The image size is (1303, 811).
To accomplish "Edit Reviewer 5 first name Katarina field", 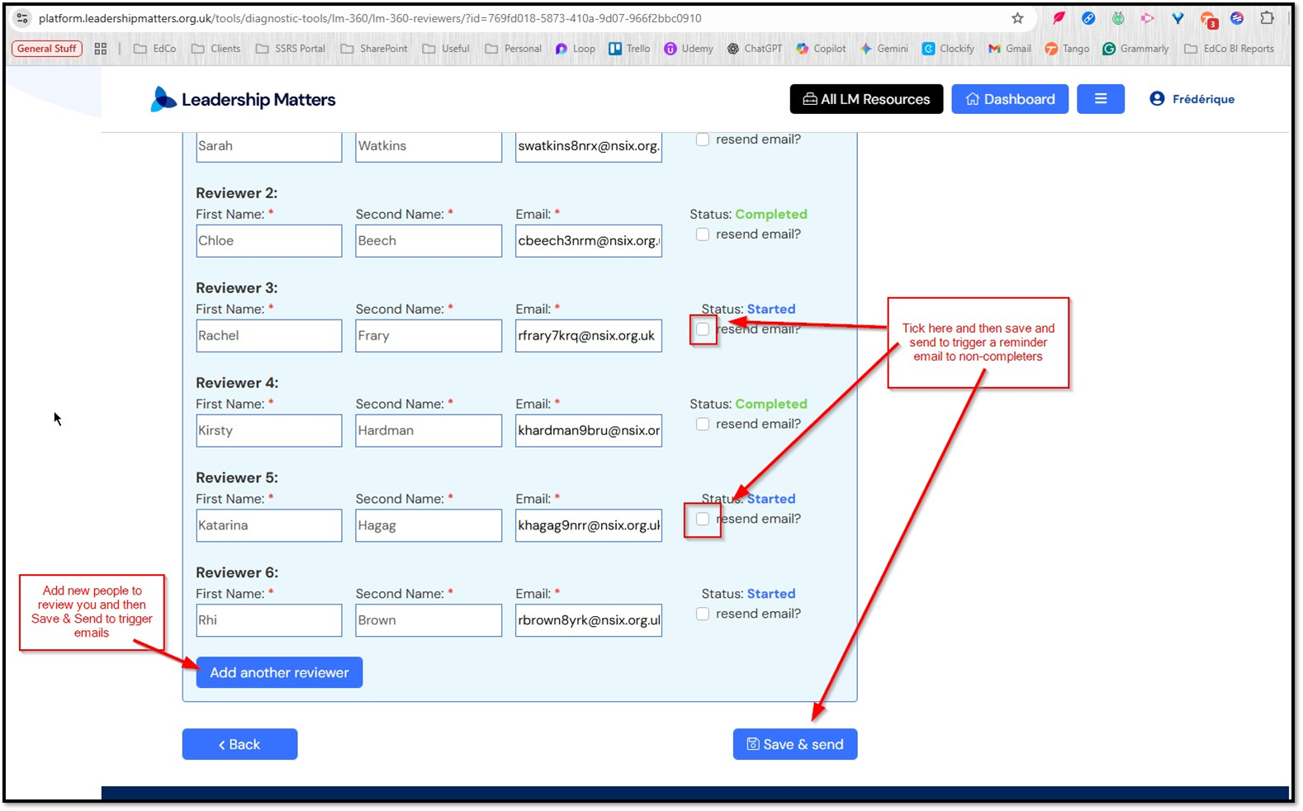I will (268, 525).
